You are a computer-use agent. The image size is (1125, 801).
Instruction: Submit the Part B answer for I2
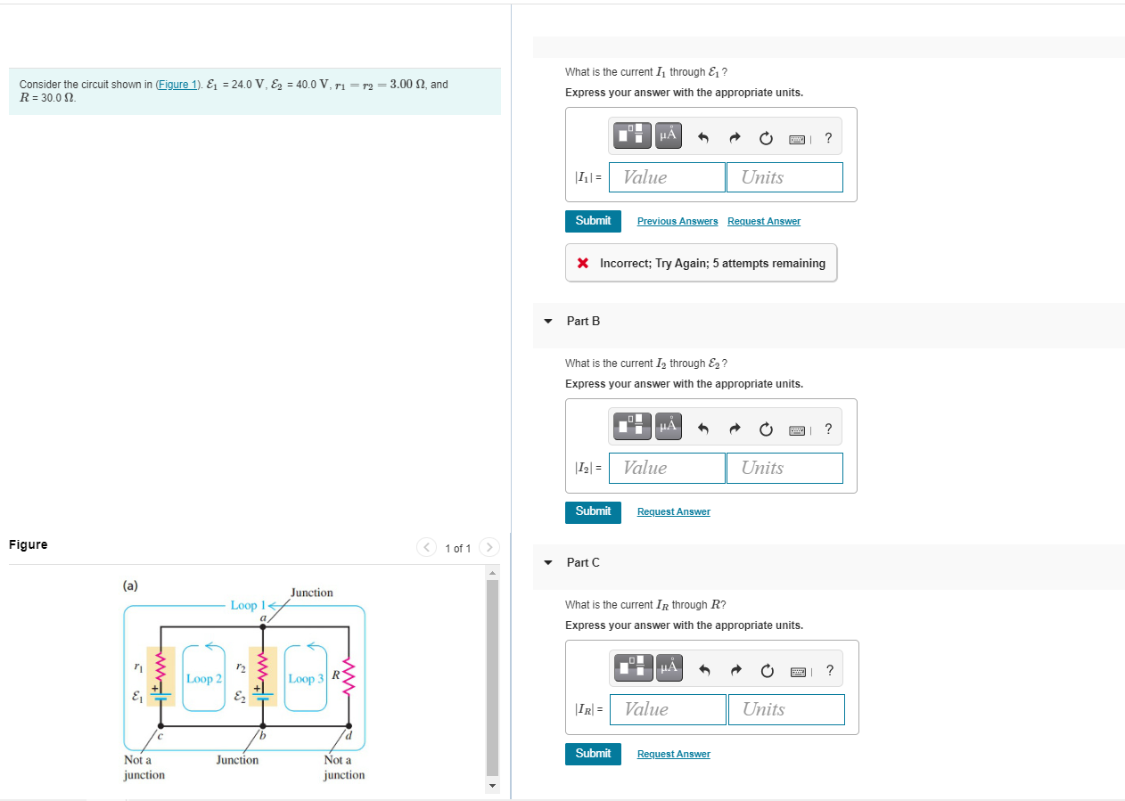593,511
